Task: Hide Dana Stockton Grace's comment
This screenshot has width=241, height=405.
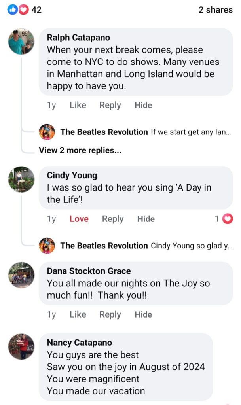Action: point(143,315)
